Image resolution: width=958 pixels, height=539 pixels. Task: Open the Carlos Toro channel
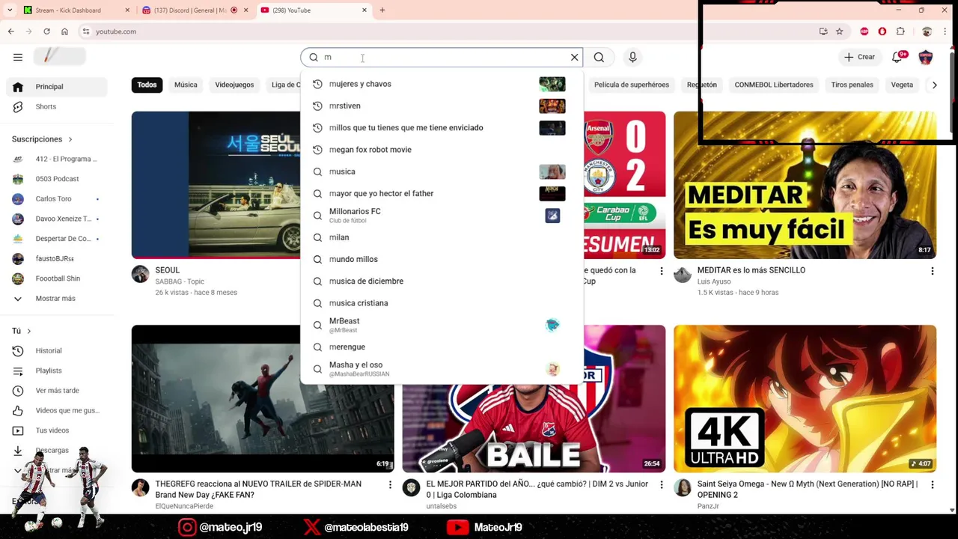pyautogui.click(x=57, y=199)
